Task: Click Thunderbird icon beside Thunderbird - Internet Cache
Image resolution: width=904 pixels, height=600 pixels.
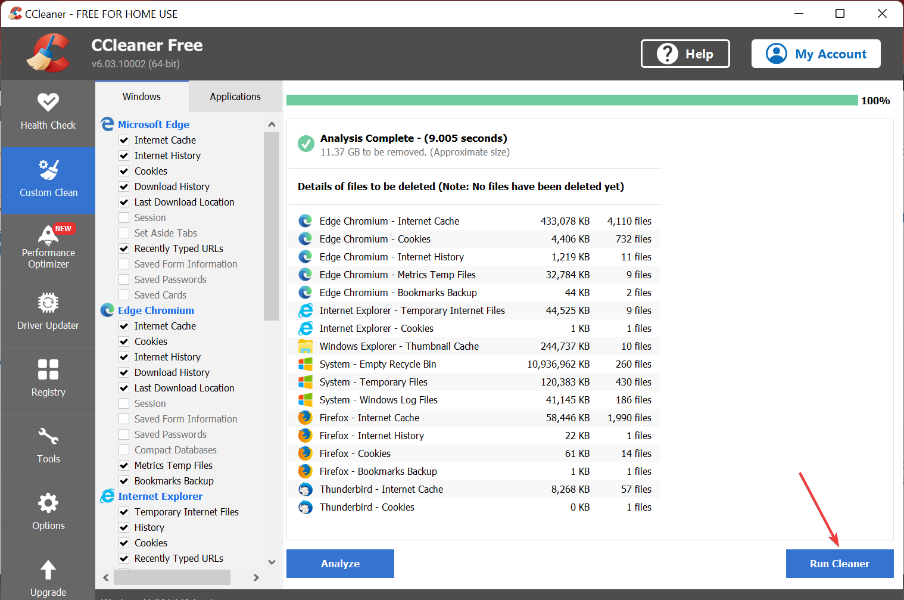Action: click(x=305, y=489)
